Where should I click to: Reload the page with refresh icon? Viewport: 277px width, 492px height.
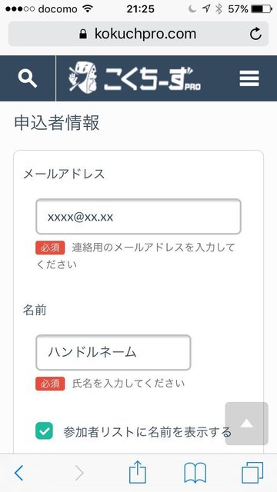255,34
